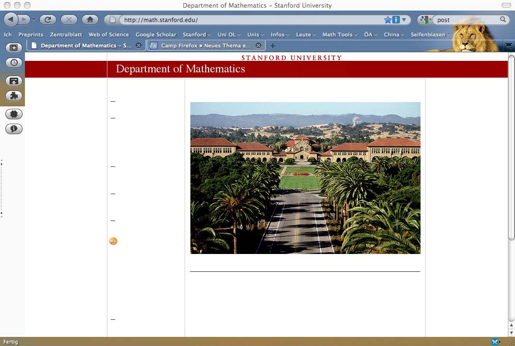Expand the Stanford bookmarks folder
Screen dimensions: 515x346
[x=197, y=35]
